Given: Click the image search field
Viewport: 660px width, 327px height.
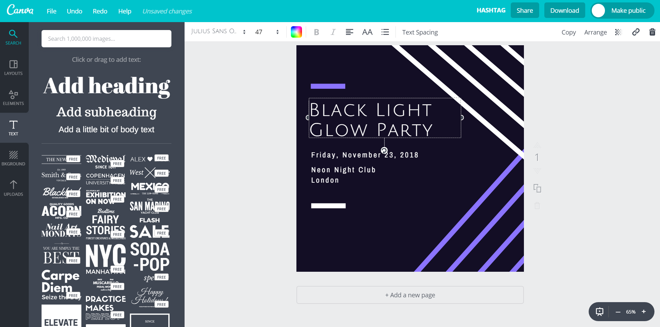Looking at the screenshot, I should coord(106,38).
